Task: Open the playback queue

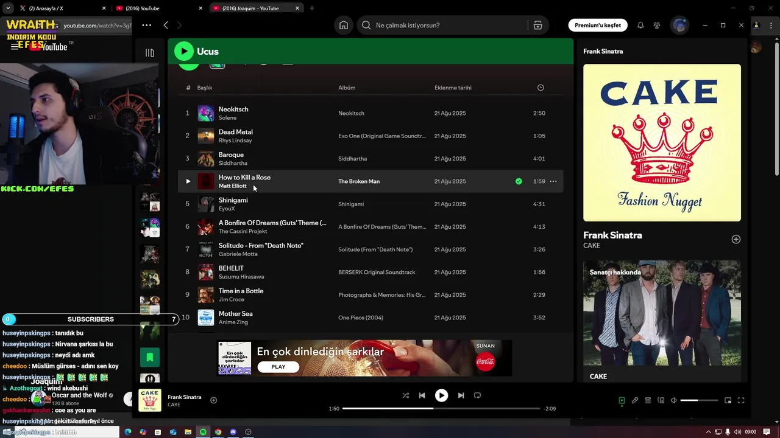Action: click(x=648, y=400)
